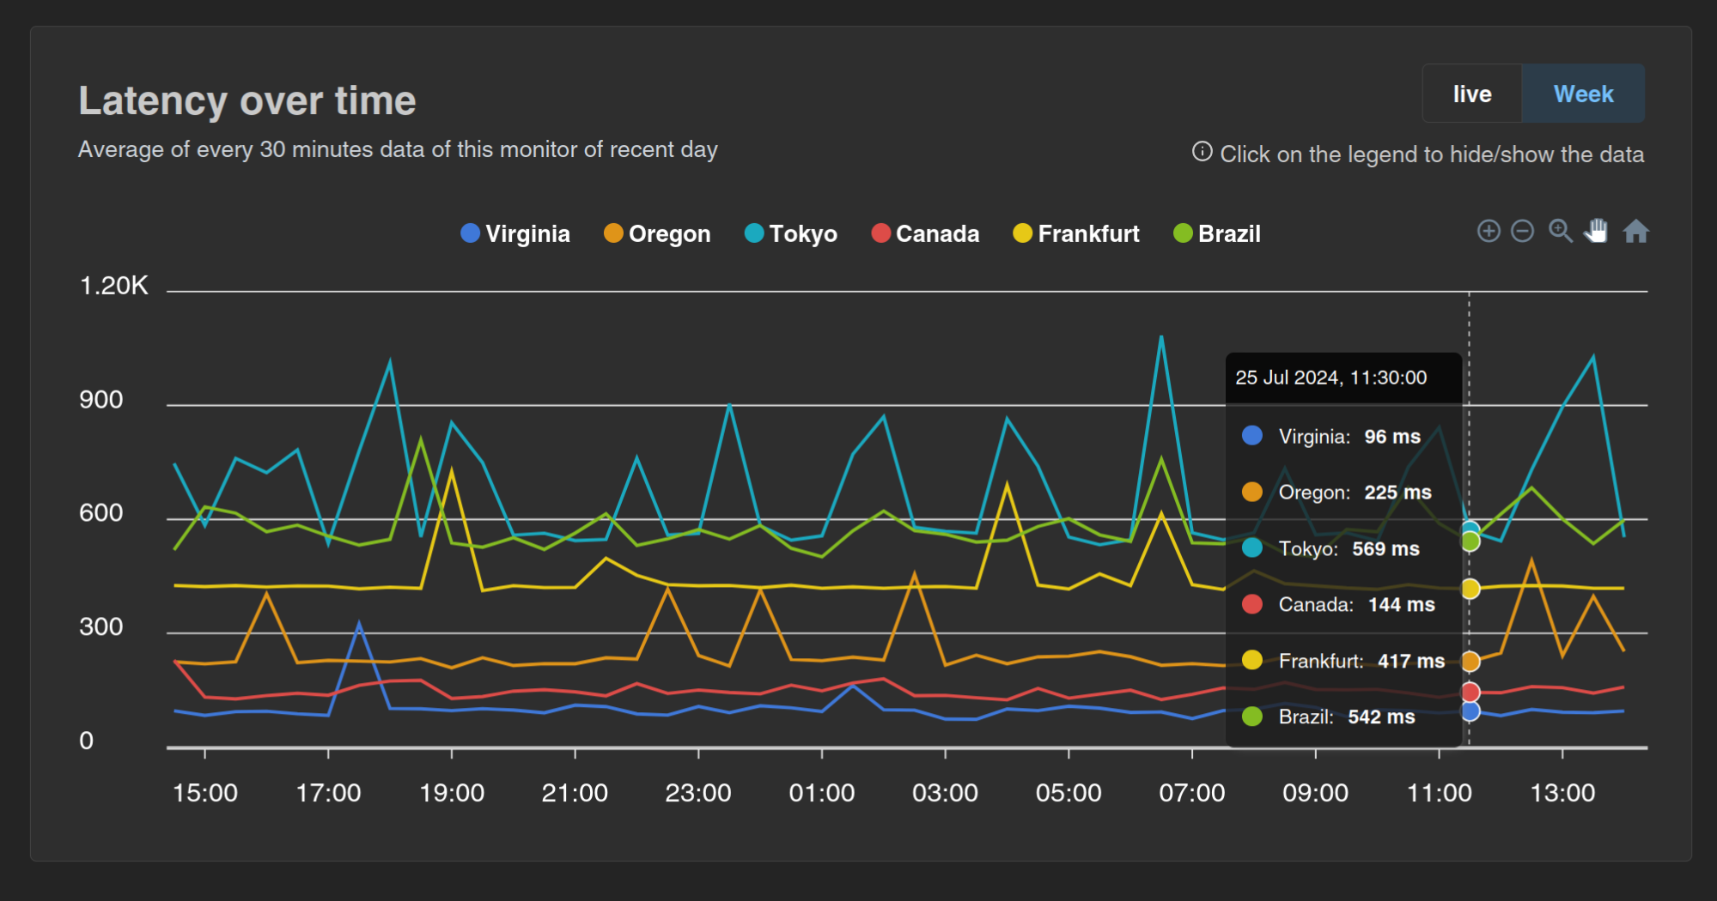Image resolution: width=1717 pixels, height=901 pixels.
Task: Click the Frankfurt yellow marker at 11:30
Action: [1470, 589]
